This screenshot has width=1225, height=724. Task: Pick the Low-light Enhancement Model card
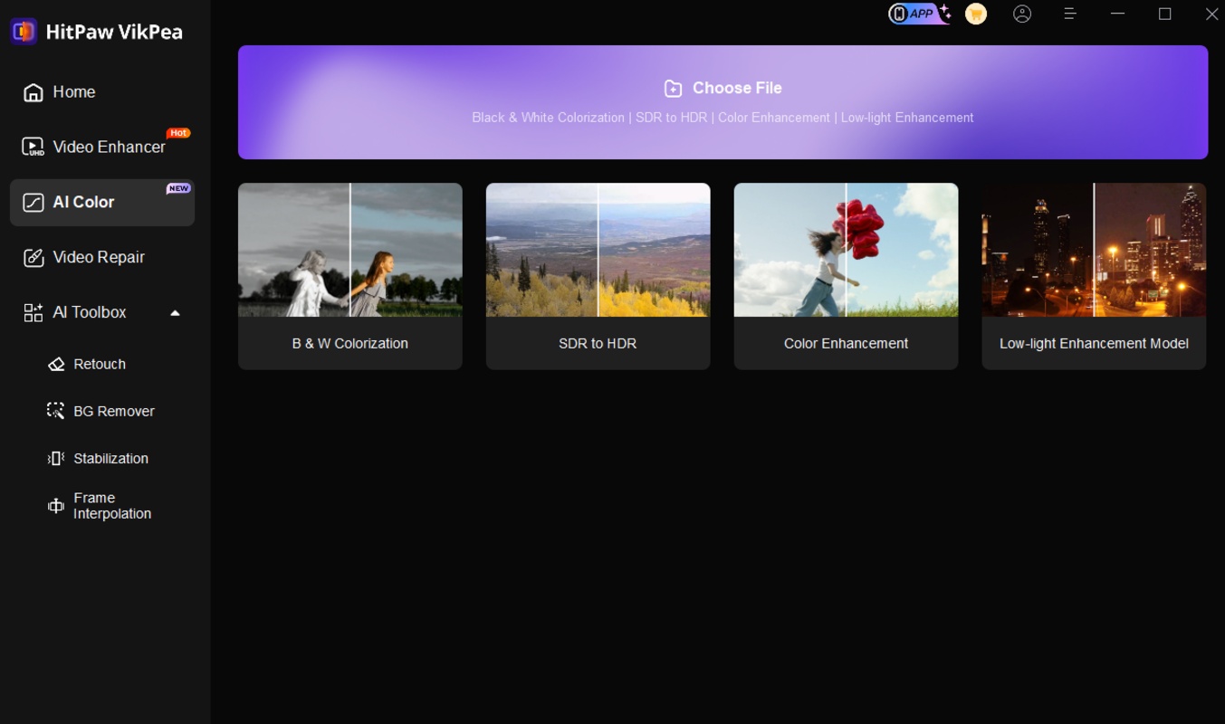tap(1094, 276)
